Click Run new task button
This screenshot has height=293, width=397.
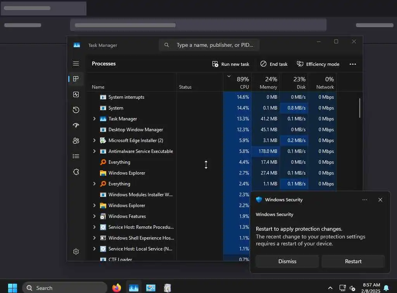point(231,64)
